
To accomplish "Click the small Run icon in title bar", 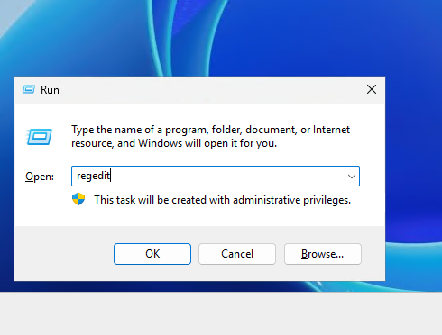I will (29, 89).
